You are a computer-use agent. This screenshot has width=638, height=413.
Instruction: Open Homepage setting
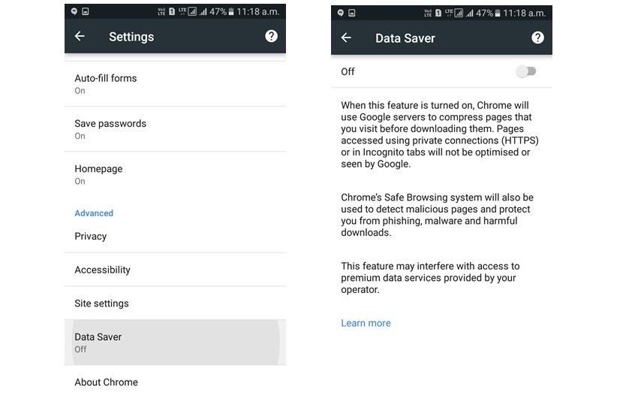[175, 174]
